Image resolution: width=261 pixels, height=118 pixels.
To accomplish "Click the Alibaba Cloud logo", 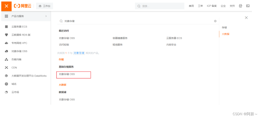I will 23,6.
